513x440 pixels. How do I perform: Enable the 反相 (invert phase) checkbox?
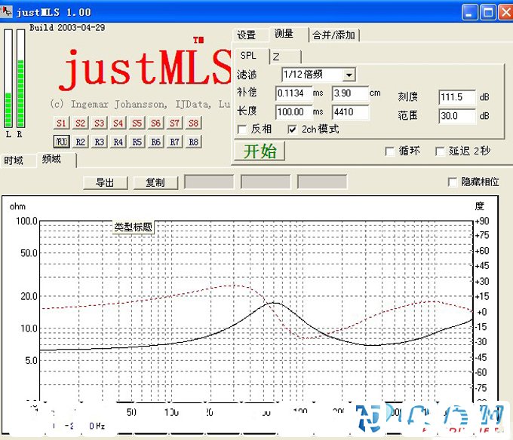pyautogui.click(x=243, y=130)
